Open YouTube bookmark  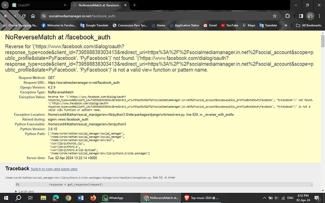(229, 25)
